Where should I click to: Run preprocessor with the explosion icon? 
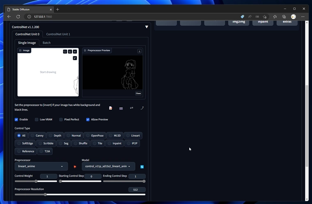click(x=75, y=167)
